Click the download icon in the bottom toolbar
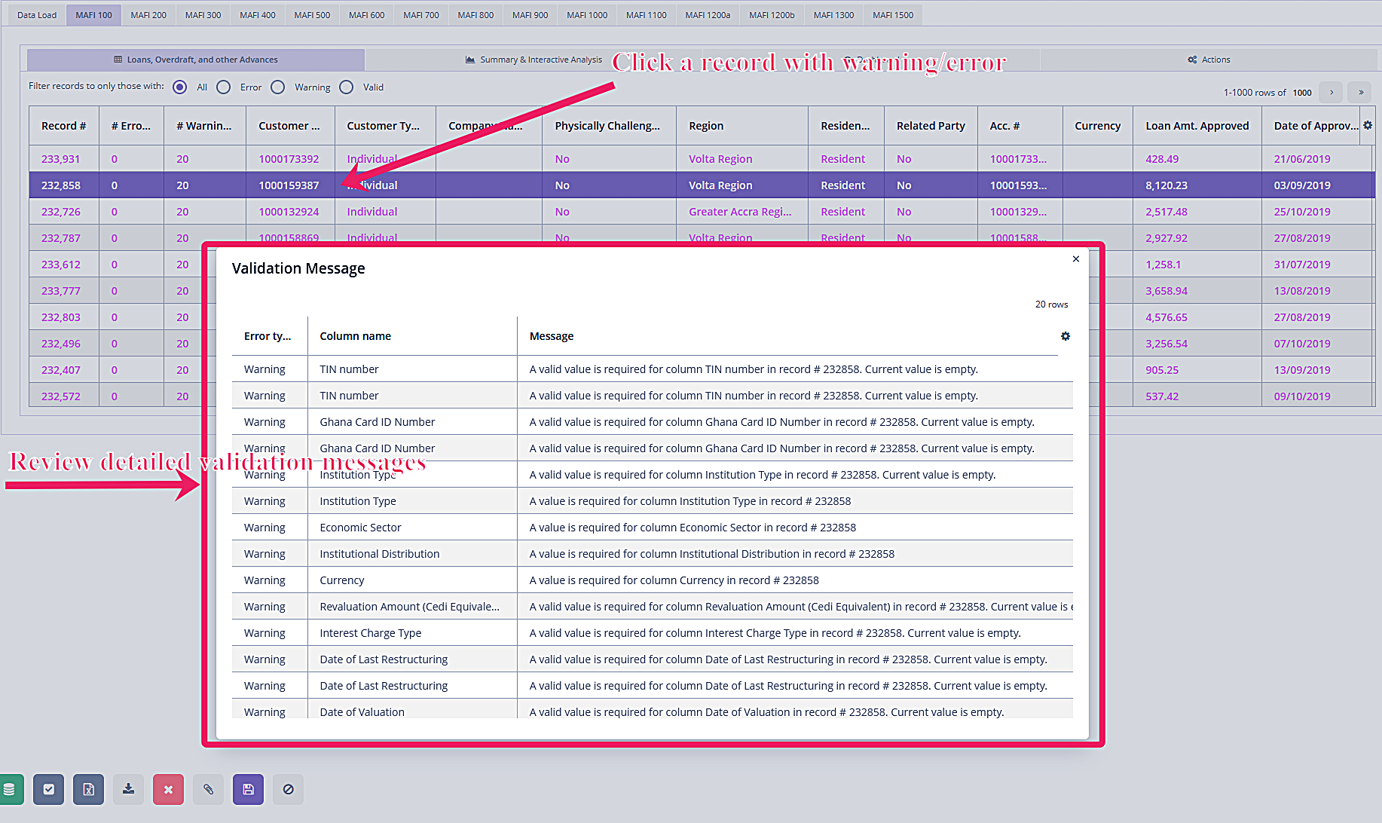The height and width of the screenshot is (823, 1382). coord(128,789)
